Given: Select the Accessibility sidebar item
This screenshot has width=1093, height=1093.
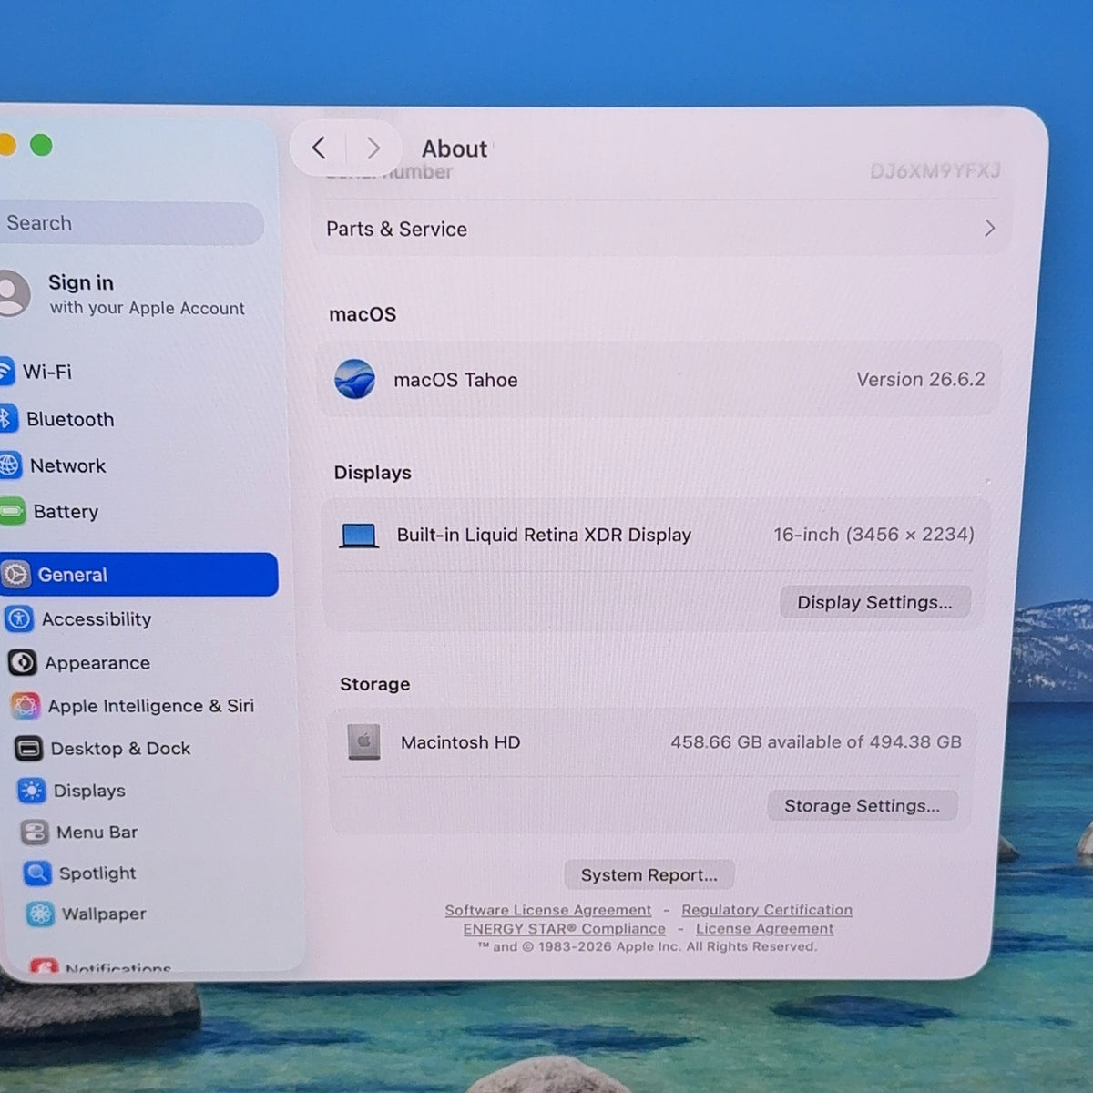Looking at the screenshot, I should point(97,619).
